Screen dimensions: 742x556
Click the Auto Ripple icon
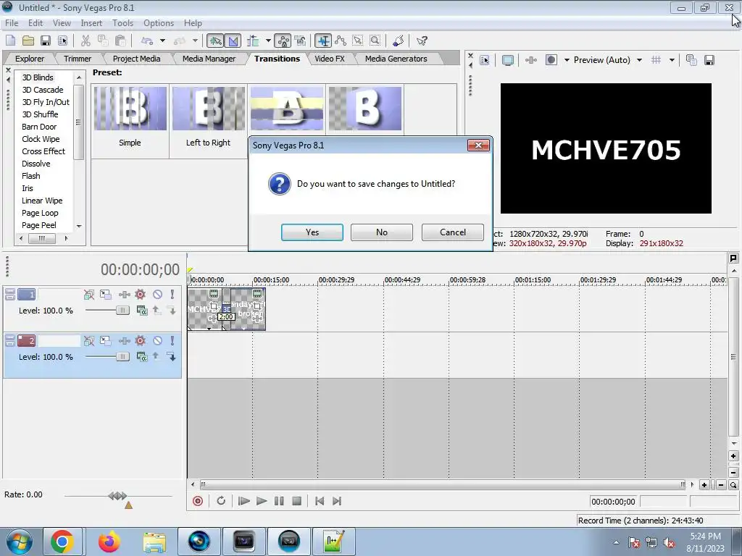pyautogui.click(x=253, y=41)
